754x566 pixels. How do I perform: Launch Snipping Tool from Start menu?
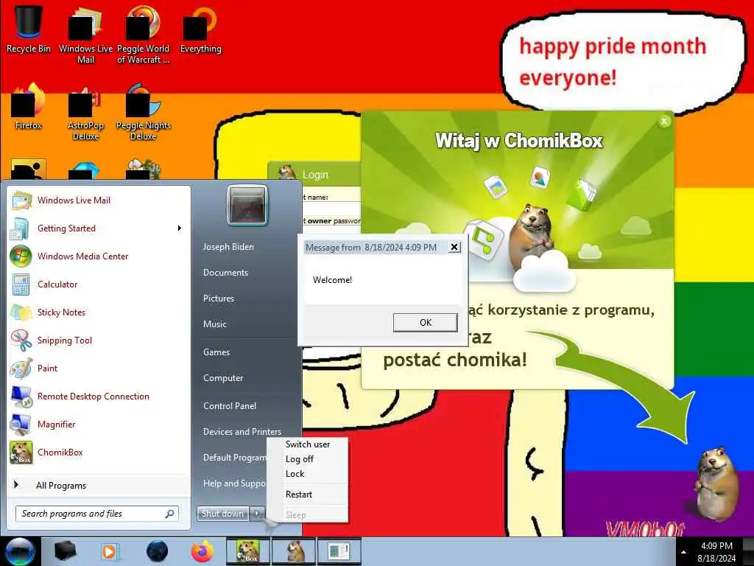[99, 340]
